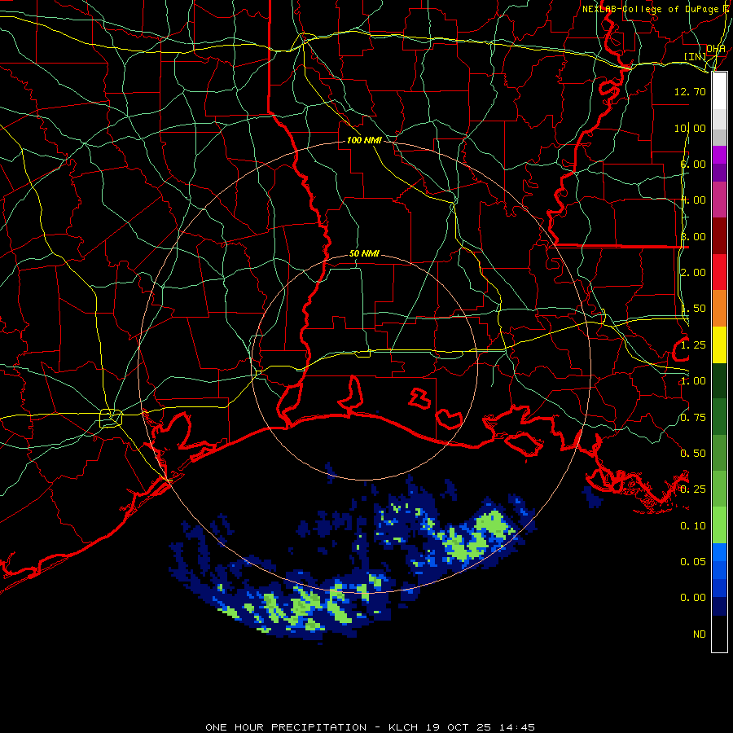This screenshot has height=733, width=733.
Task: Click the yellow 1.25 legend swatch
Action: [x=719, y=345]
